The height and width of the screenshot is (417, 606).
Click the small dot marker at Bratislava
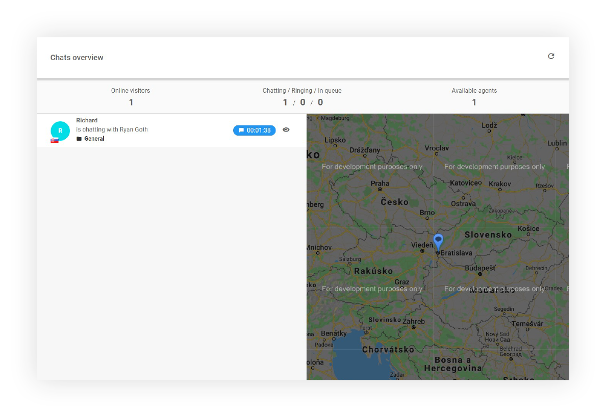[x=439, y=253]
